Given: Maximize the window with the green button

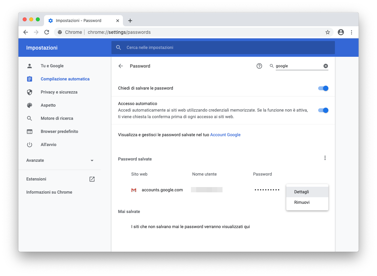Looking at the screenshot, I should pyautogui.click(x=38, y=19).
